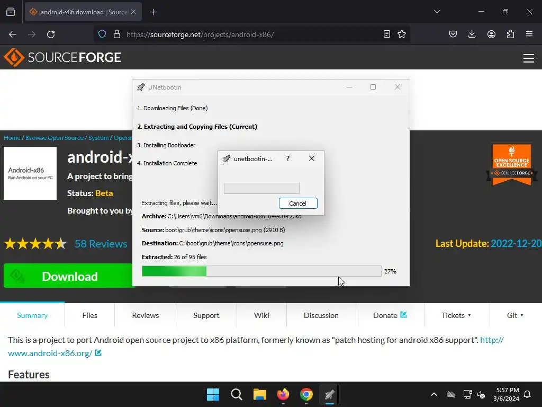Reload the SourceForge page

[x=51, y=34]
